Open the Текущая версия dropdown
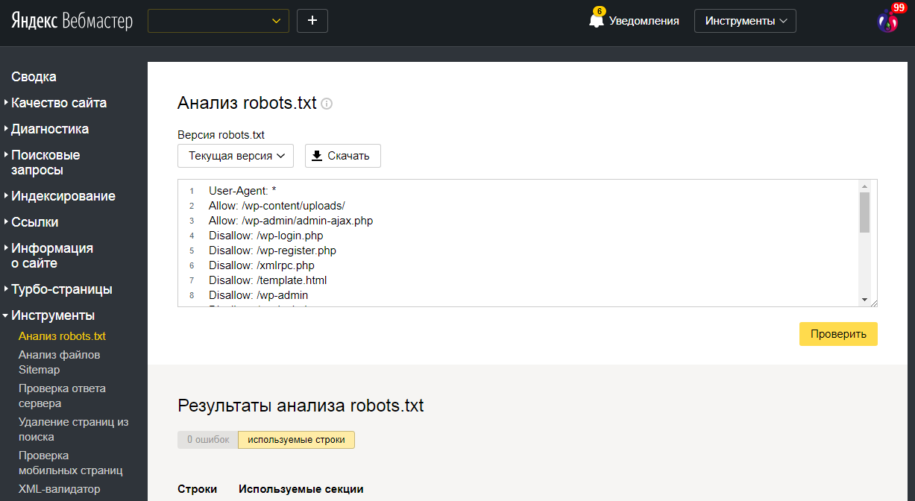 coord(236,156)
